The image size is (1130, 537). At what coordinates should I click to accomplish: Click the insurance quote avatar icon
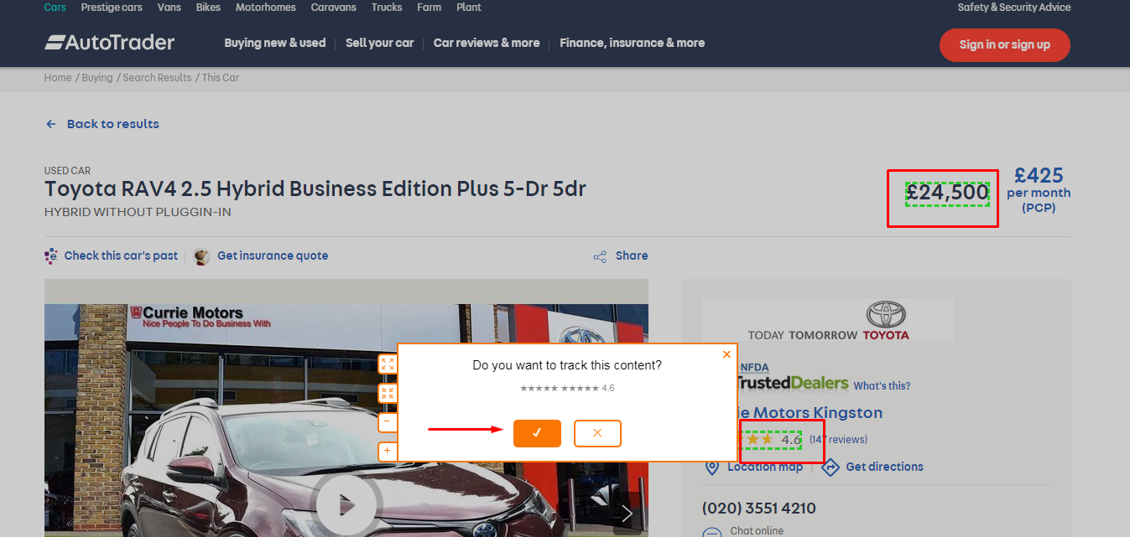(201, 256)
